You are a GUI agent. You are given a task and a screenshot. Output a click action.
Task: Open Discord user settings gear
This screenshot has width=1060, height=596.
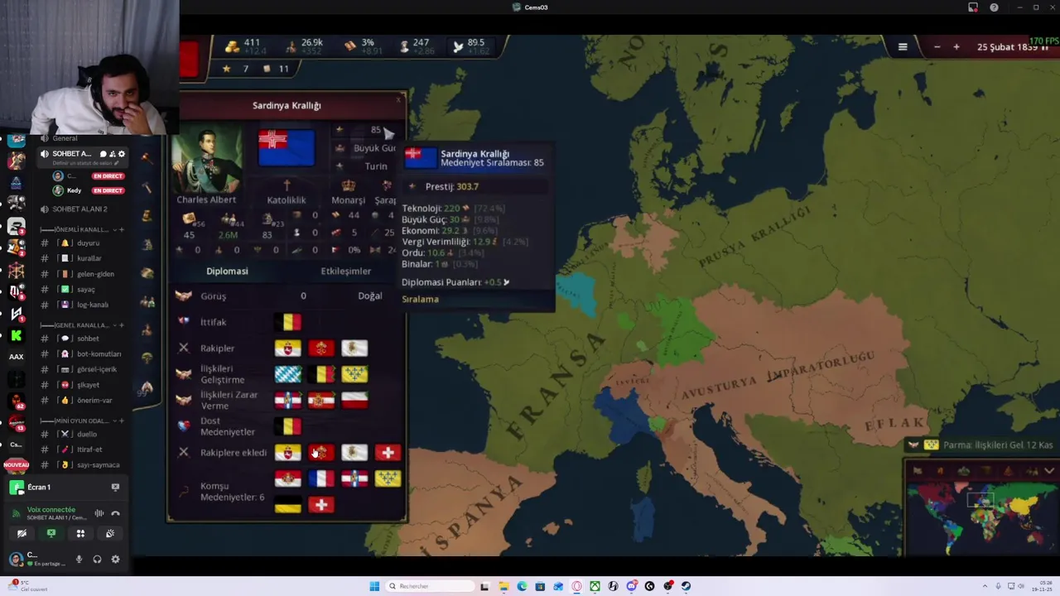(x=115, y=560)
